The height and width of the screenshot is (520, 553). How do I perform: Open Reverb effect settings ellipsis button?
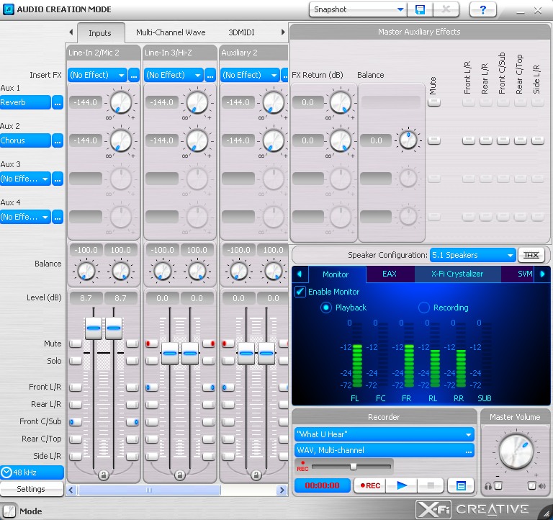[x=58, y=103]
